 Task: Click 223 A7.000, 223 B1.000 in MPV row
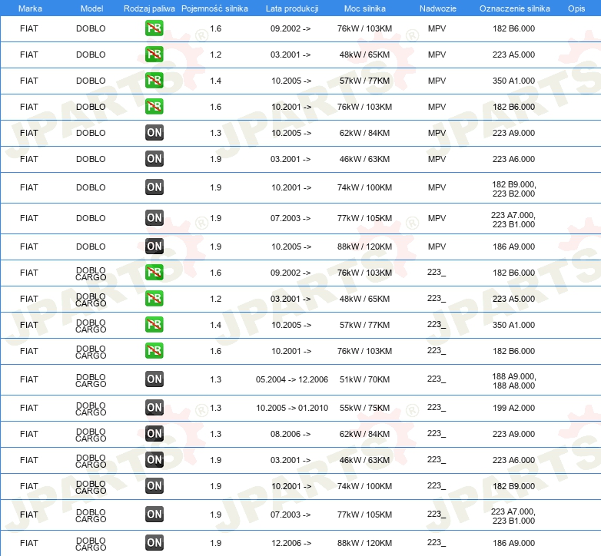[x=513, y=220]
